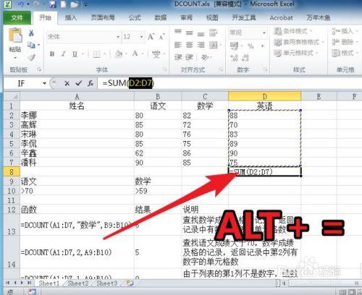
Task: Open 条件格式 conditional formatting dropdown
Action: pyautogui.click(x=292, y=31)
